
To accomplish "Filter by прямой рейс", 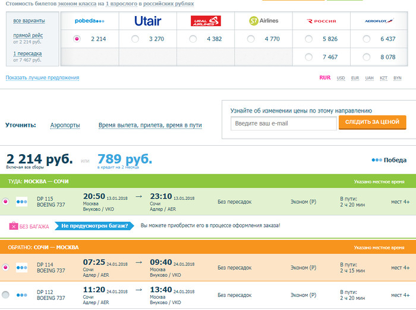I will tap(28, 35).
